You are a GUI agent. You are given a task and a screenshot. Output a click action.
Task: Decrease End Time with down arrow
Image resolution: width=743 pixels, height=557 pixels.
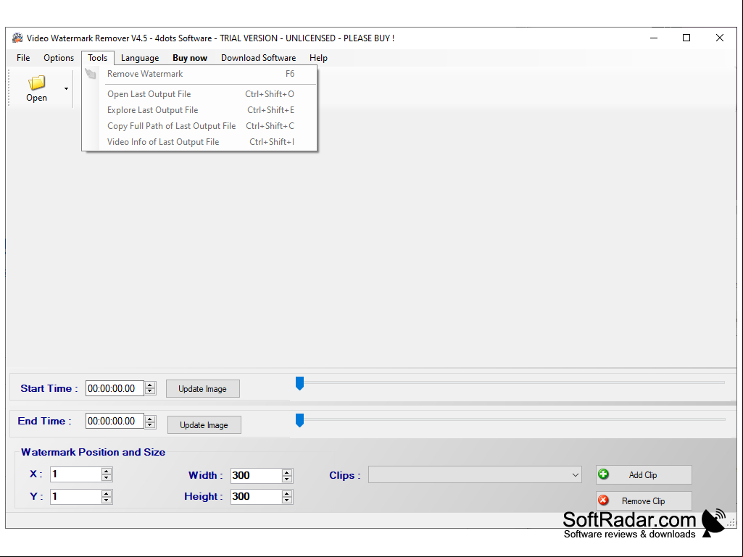tap(150, 425)
